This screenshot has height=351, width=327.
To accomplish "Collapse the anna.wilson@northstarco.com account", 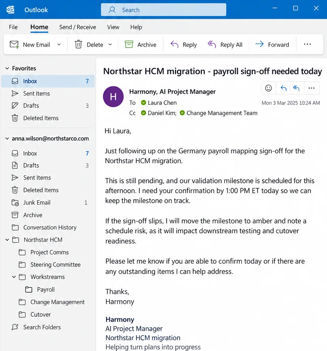I will 7,139.
